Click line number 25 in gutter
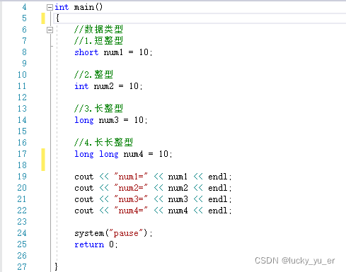 click(22, 244)
